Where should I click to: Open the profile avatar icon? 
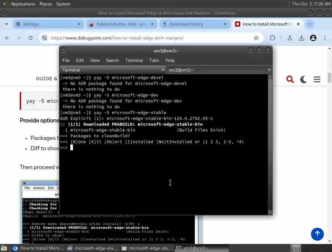pos(313,38)
